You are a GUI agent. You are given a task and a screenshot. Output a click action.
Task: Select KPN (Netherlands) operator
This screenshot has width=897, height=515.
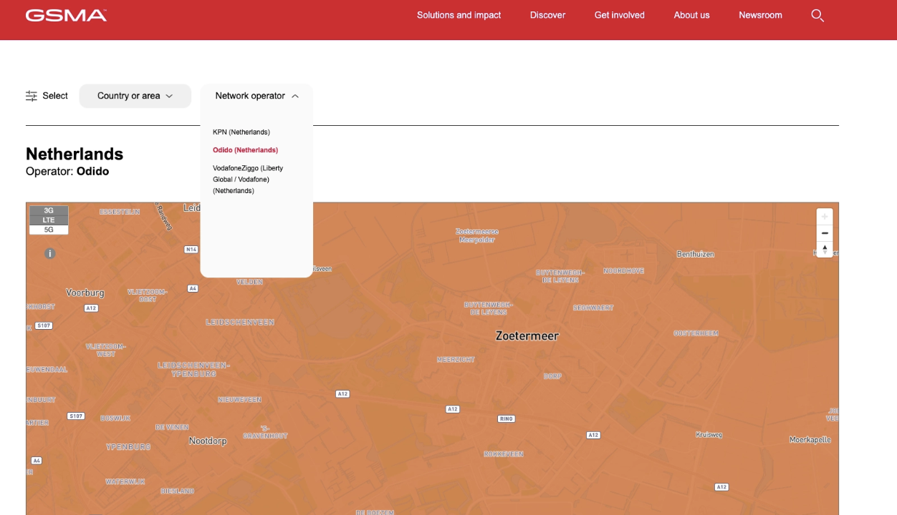(x=241, y=132)
